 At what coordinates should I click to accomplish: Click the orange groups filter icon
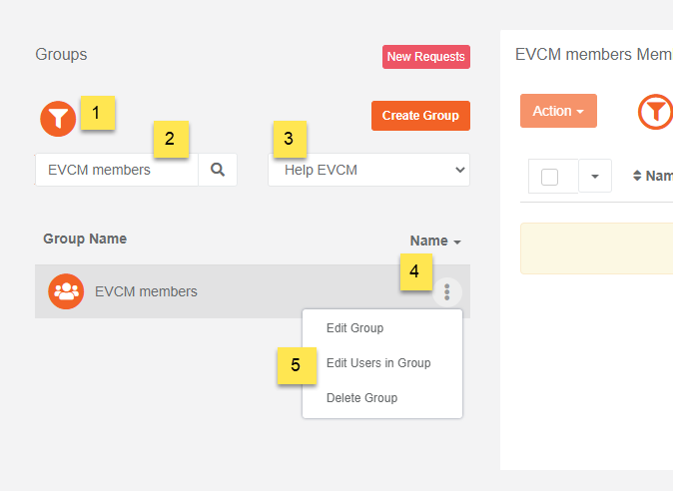58,119
